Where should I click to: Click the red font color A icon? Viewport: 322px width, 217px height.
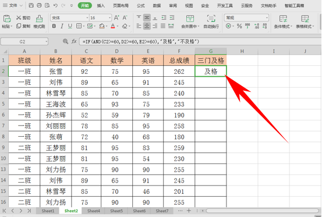[113, 26]
